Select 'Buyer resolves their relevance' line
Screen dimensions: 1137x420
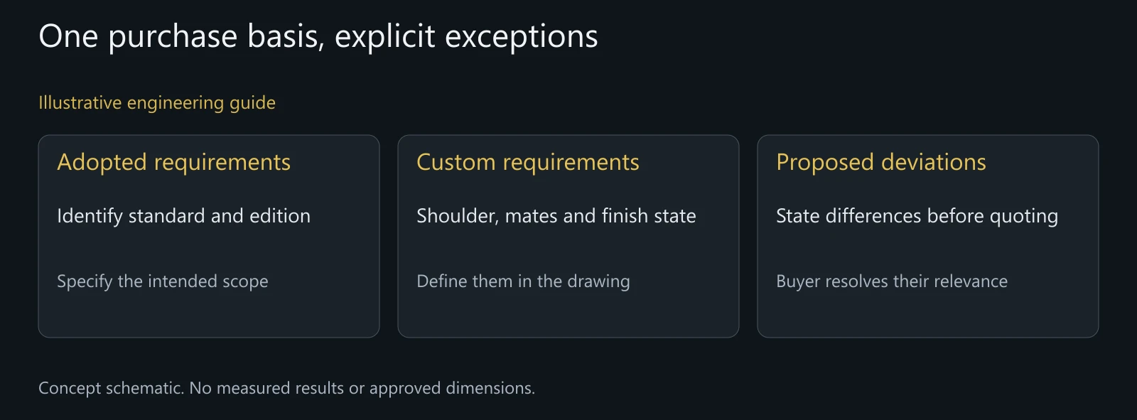[892, 281]
